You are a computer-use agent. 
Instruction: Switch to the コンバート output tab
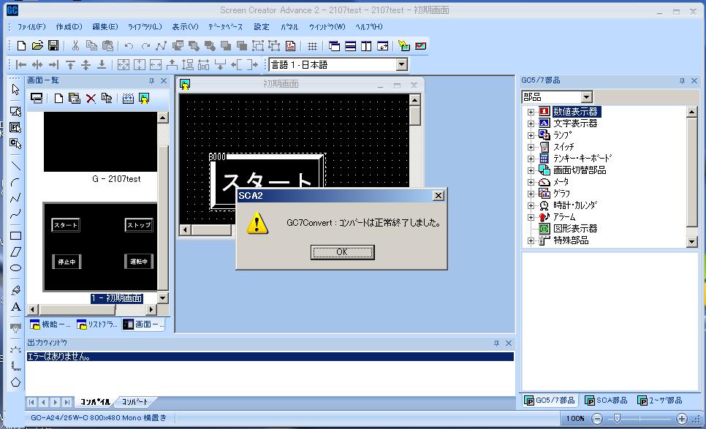pyautogui.click(x=134, y=401)
